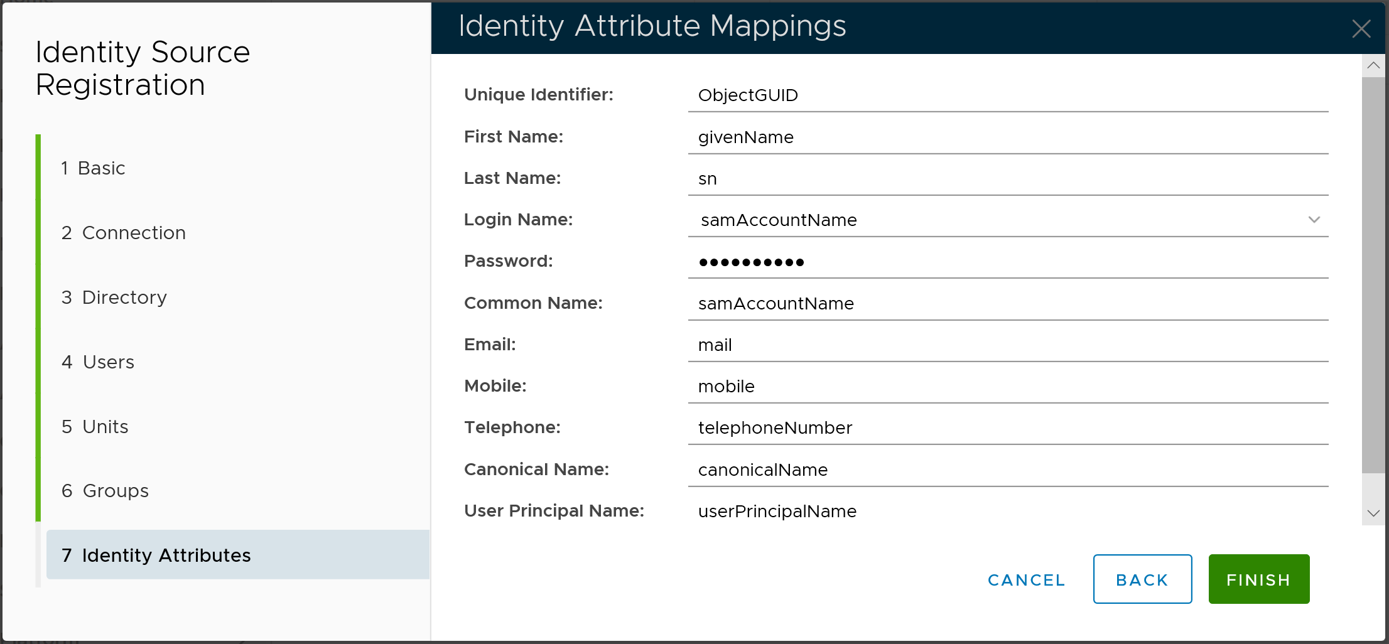Click the vertical scrollbar thumb

tap(1373, 274)
